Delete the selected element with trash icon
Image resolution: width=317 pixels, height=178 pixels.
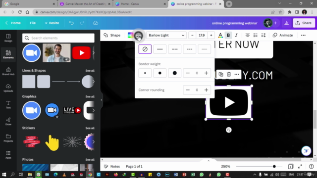point(229,75)
